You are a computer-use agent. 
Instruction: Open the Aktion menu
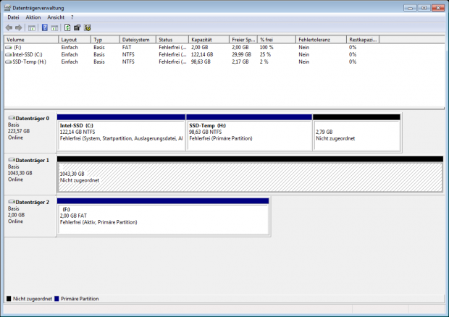pos(33,17)
